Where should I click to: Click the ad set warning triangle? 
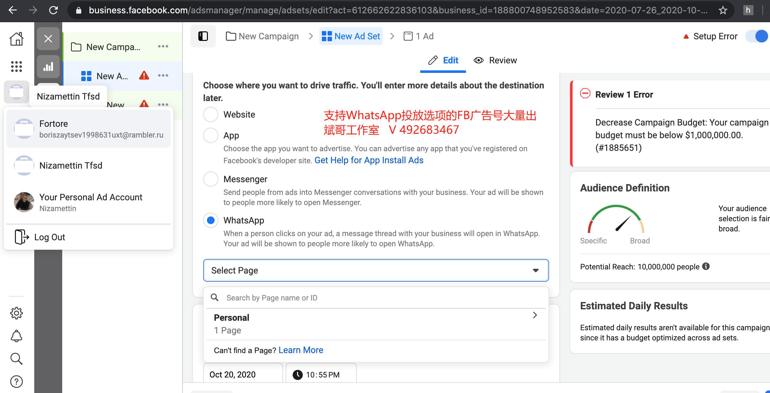(144, 75)
